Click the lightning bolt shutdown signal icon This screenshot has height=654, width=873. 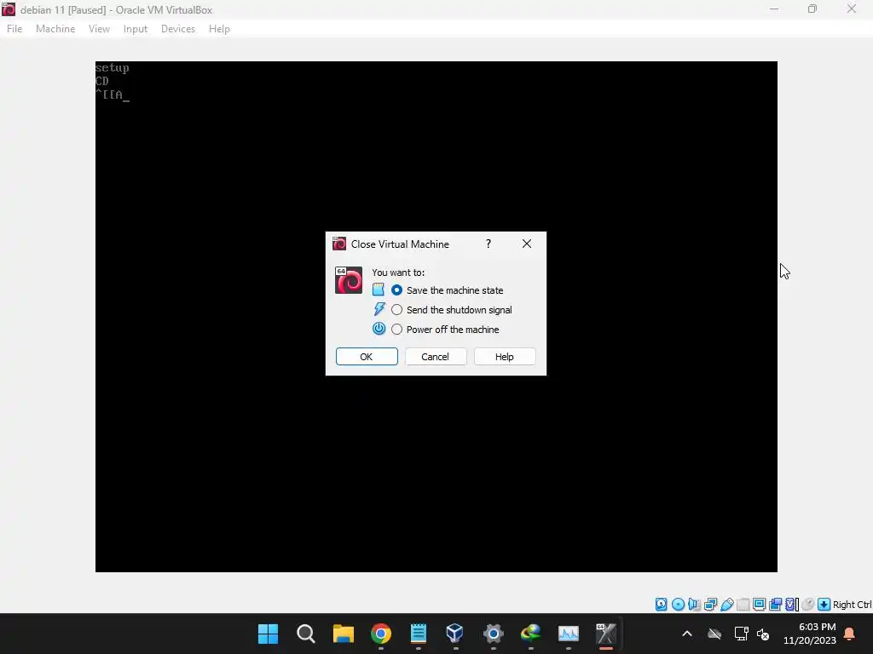pos(379,309)
